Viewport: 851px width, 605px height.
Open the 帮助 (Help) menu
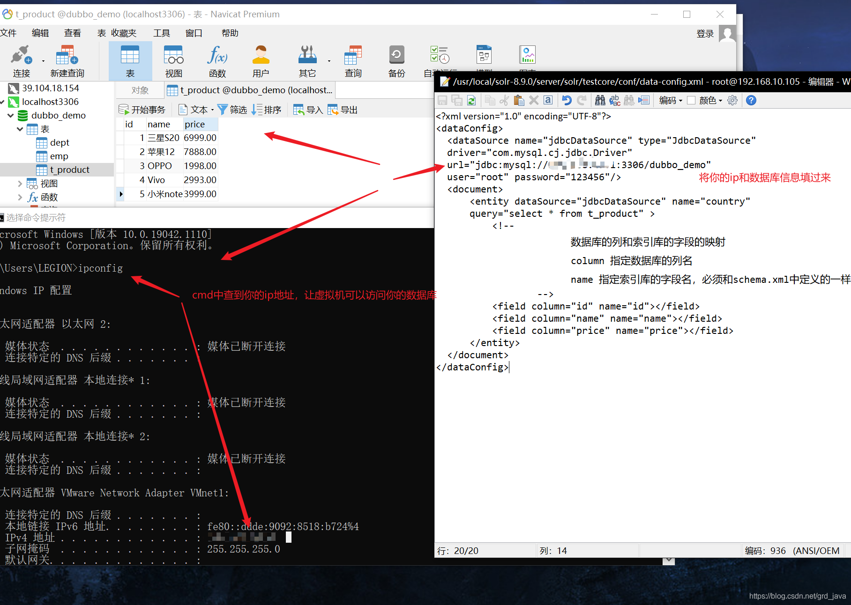230,33
